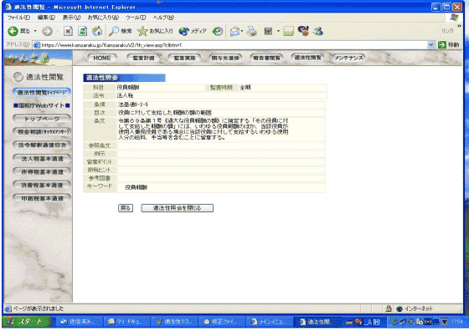Click the browser Home icon

coord(97,31)
